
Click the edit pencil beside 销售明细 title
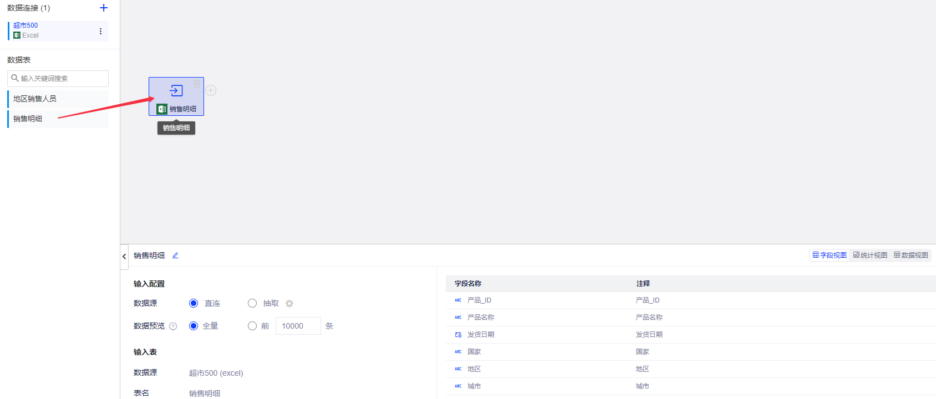click(175, 255)
